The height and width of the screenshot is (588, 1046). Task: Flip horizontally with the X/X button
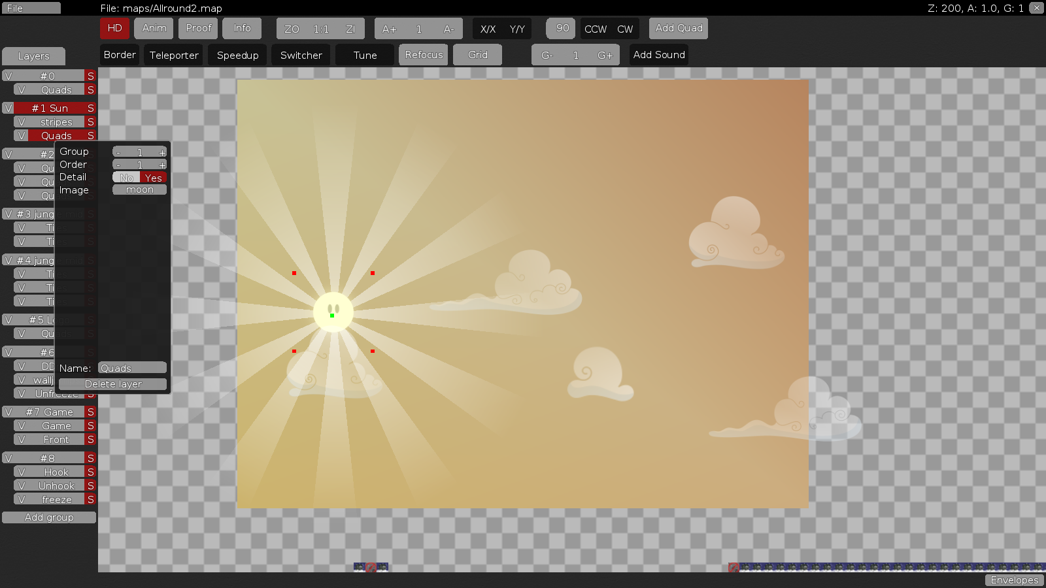(488, 29)
